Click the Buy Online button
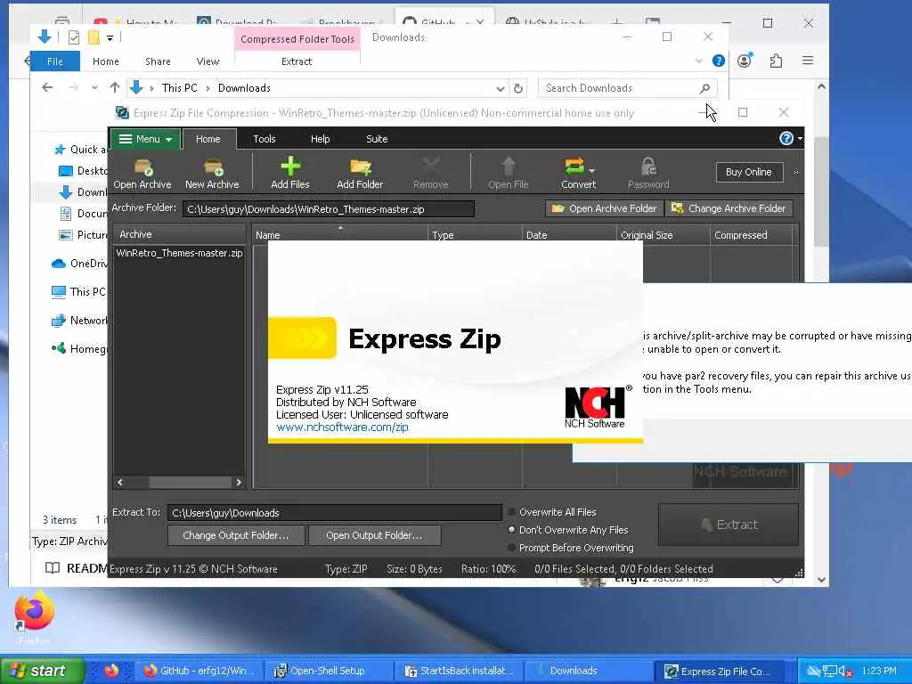Image resolution: width=912 pixels, height=684 pixels. [x=748, y=172]
